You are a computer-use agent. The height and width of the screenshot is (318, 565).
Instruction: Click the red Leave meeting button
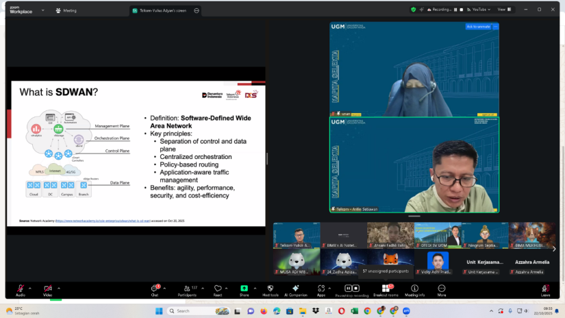click(545, 289)
